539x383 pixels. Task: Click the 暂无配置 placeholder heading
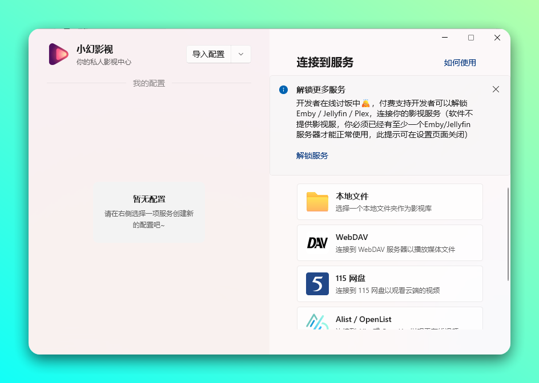point(149,199)
